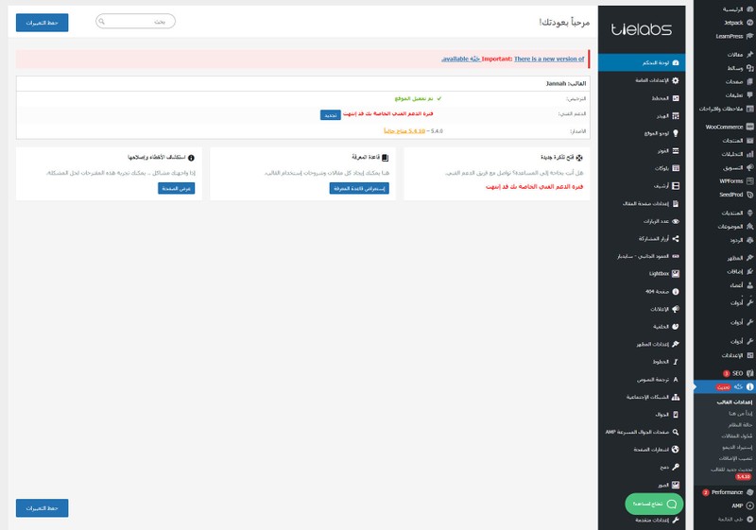
Task: Click the magnifier icon in the search box
Action: point(101,22)
